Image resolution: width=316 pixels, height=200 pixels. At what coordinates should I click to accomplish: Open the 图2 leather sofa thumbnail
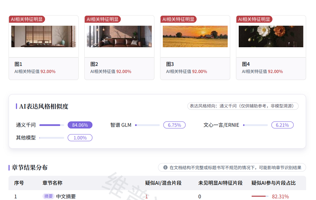[x=119, y=37]
